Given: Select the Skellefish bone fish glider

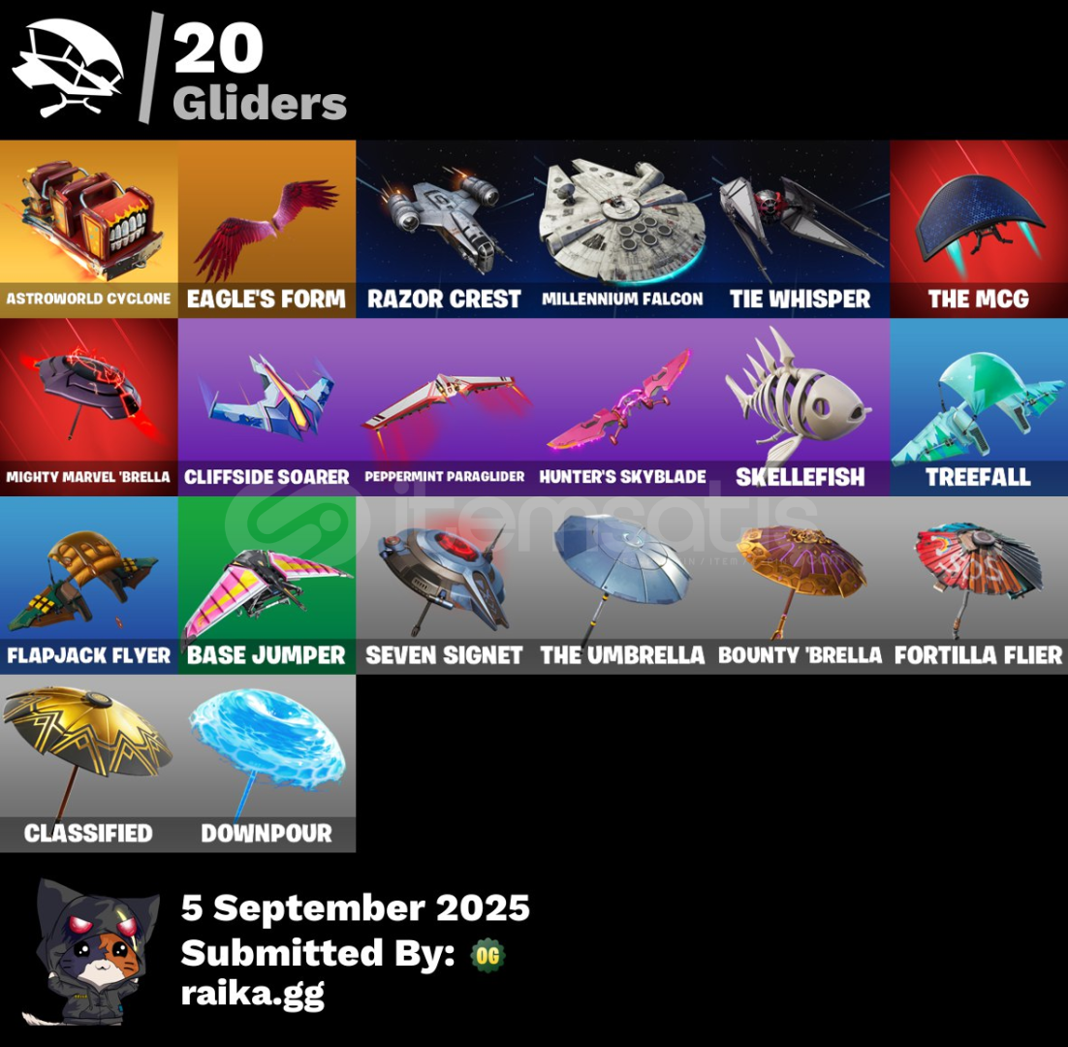Looking at the screenshot, I should pos(801,407).
